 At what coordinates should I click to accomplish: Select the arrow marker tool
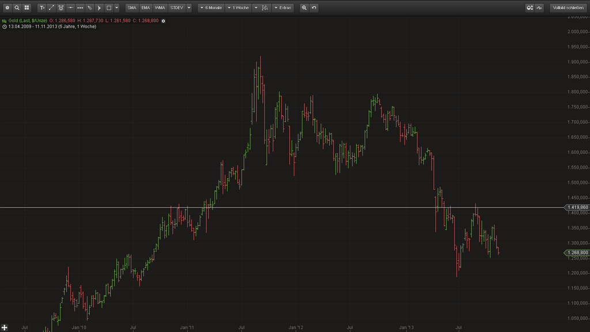99,7
